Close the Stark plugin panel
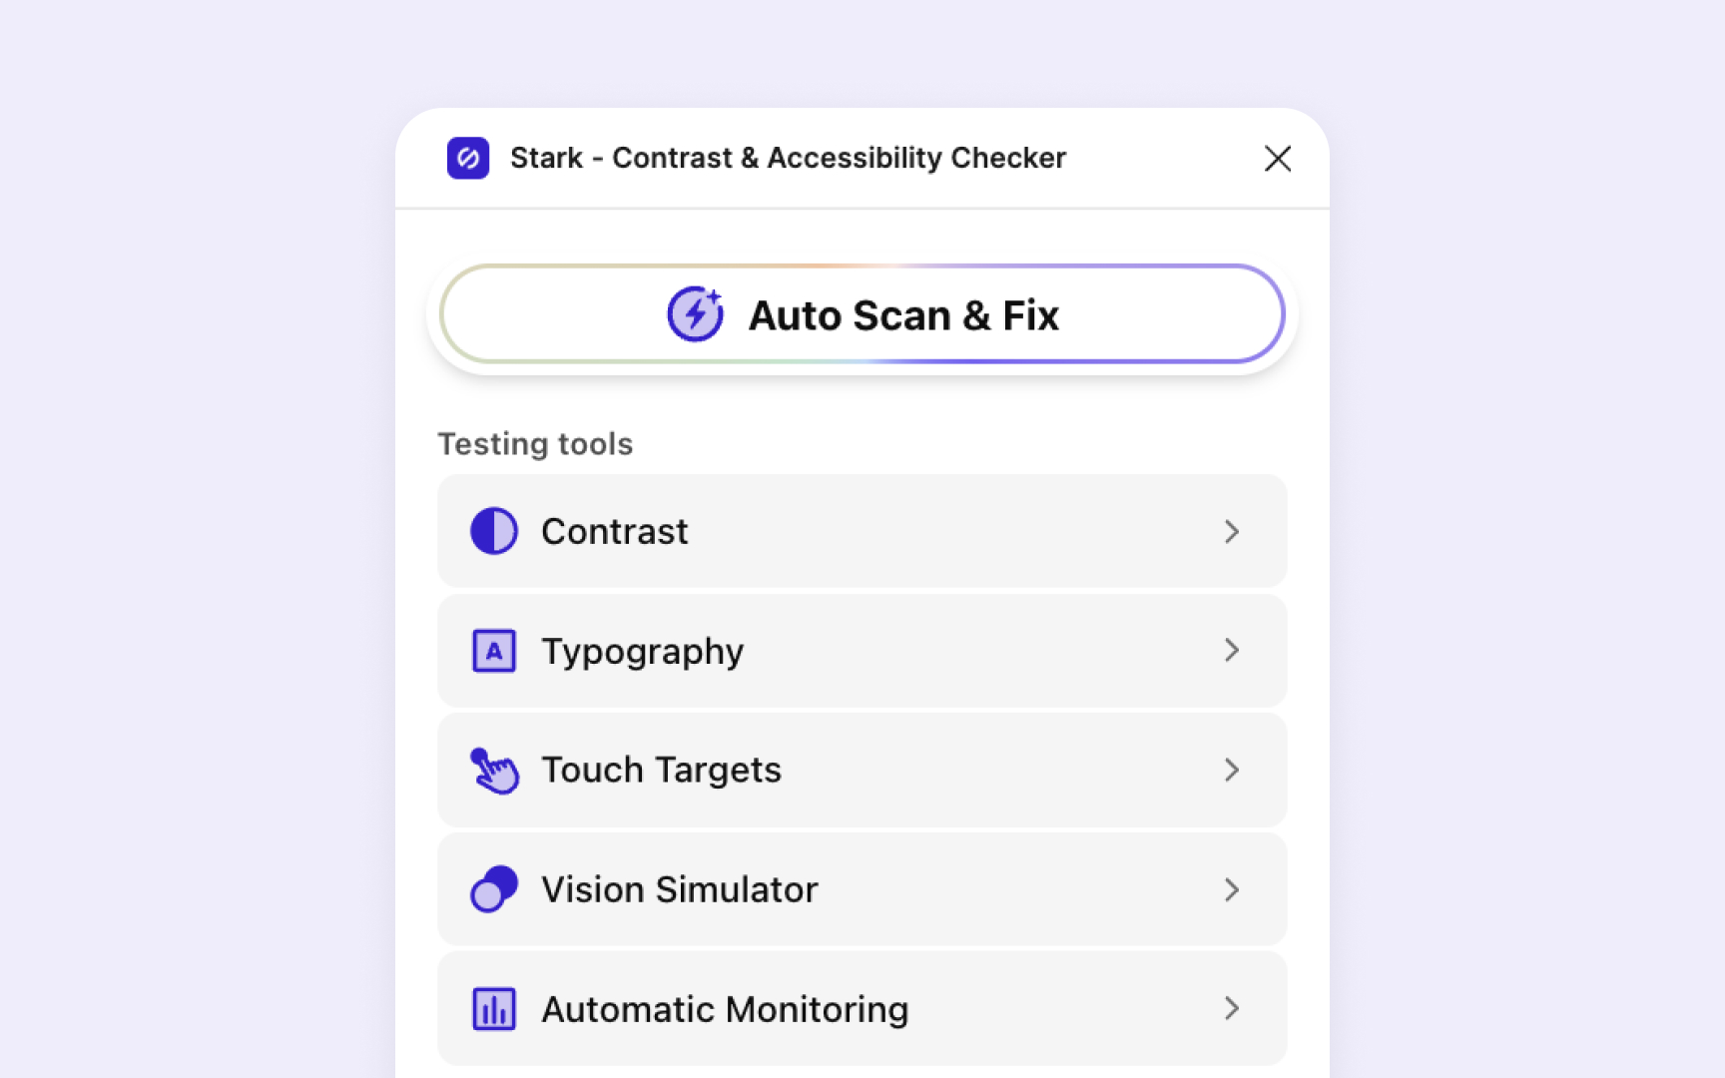Image resolution: width=1725 pixels, height=1078 pixels. [x=1278, y=158]
